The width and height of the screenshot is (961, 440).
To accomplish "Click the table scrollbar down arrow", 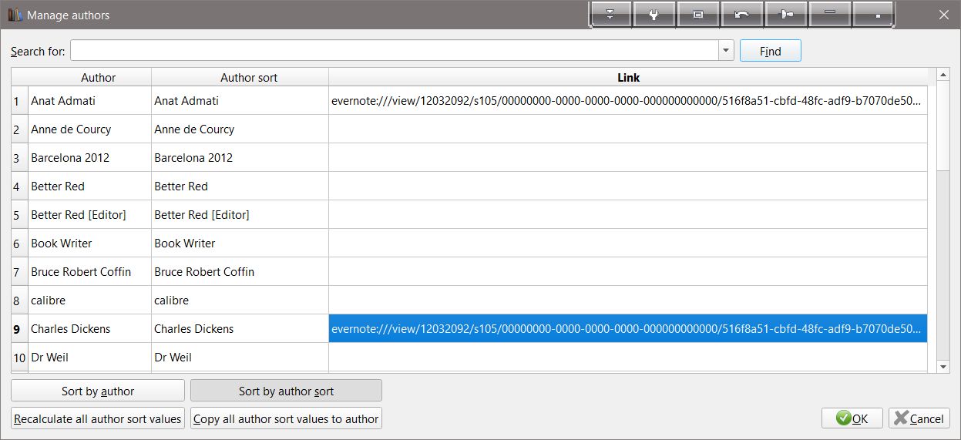I will click(x=943, y=367).
